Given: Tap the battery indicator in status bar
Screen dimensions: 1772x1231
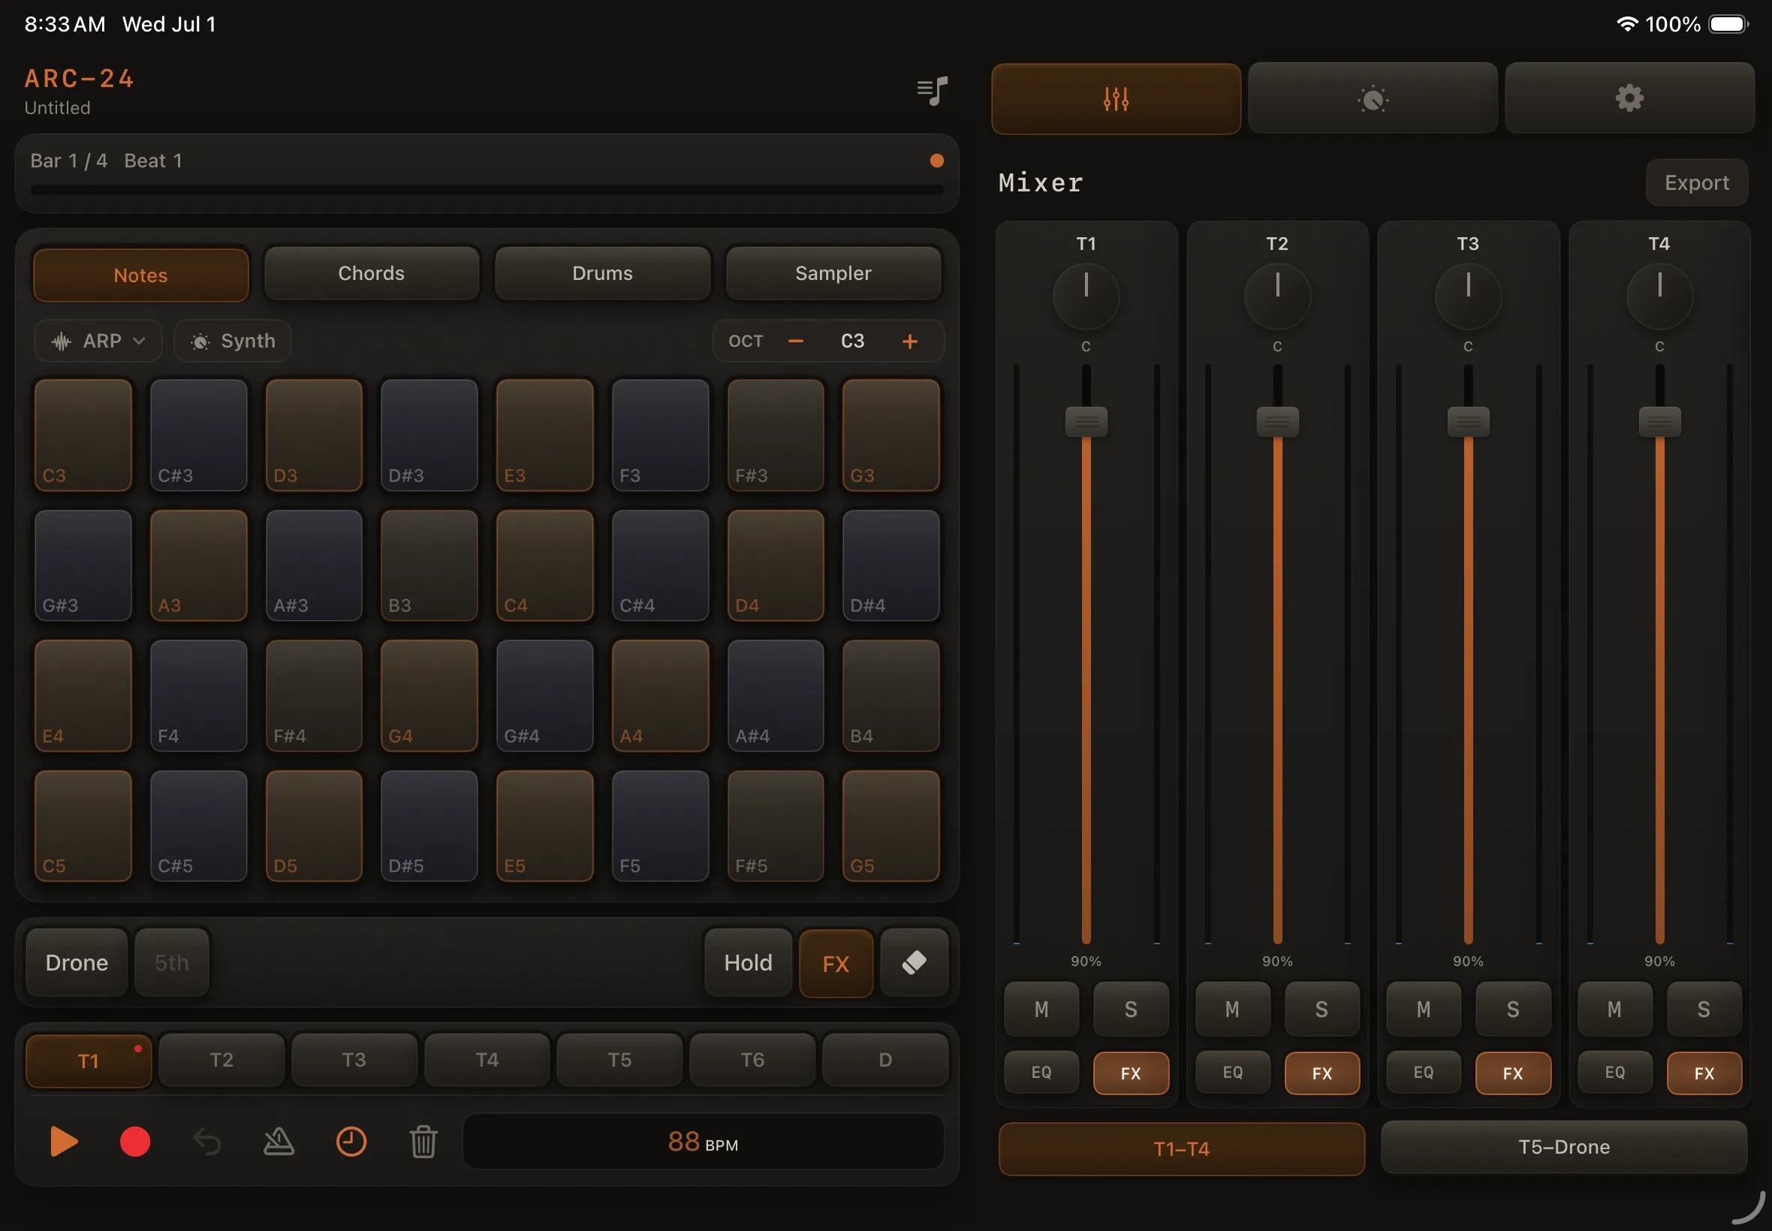Looking at the screenshot, I should point(1728,24).
